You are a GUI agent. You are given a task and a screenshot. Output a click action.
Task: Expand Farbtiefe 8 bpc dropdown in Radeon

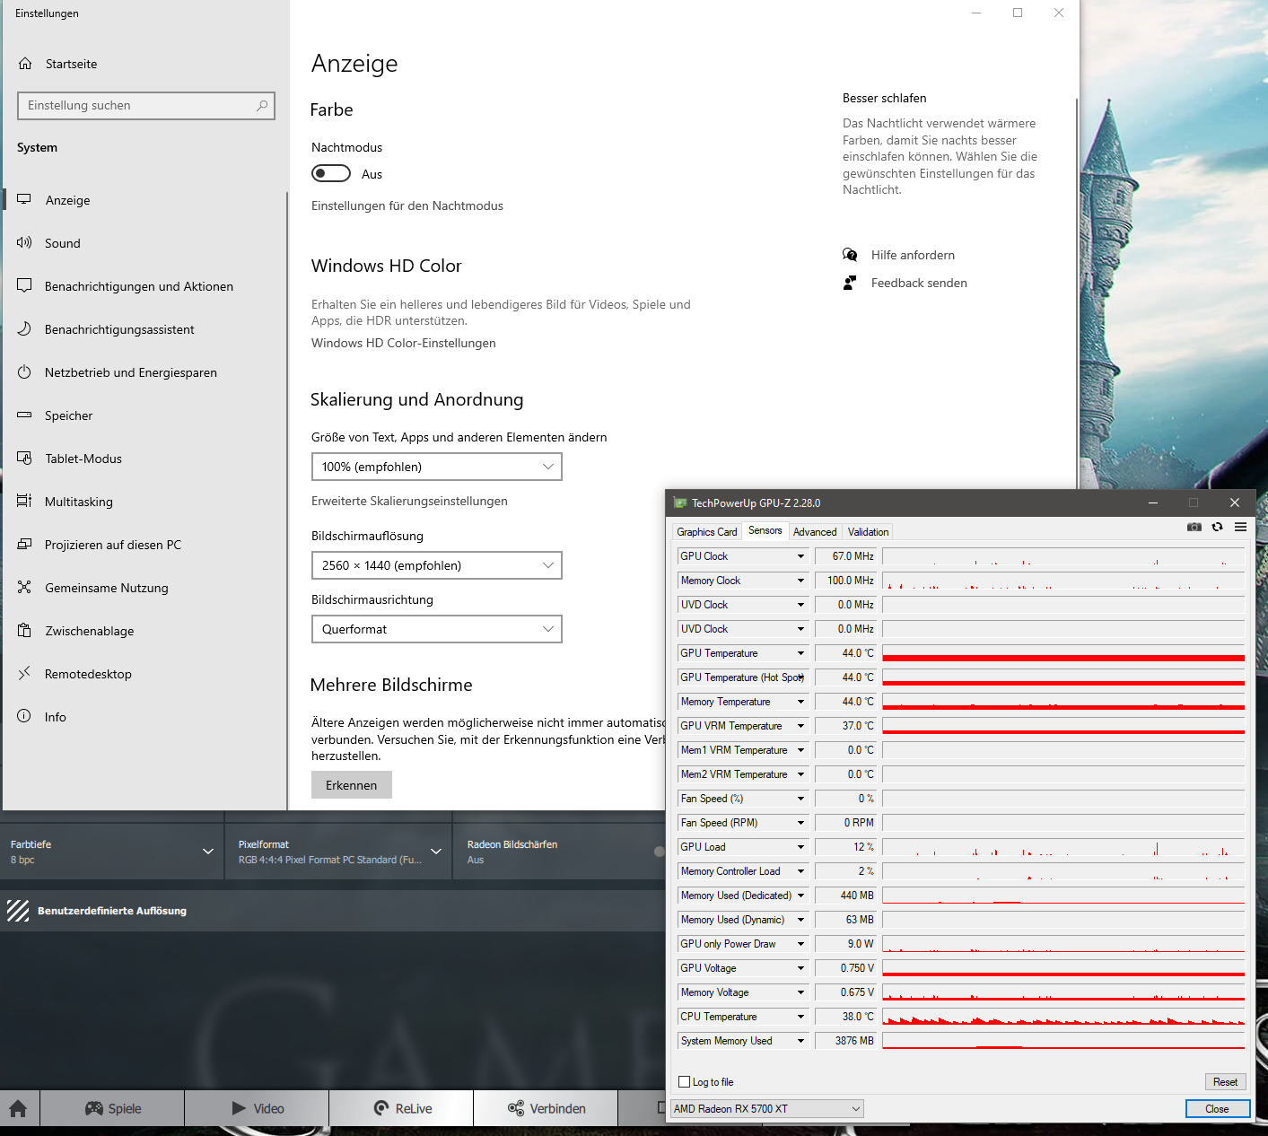208,852
